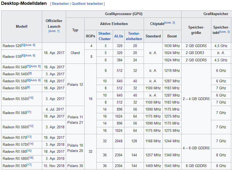Select the Boost column header

tap(172, 36)
